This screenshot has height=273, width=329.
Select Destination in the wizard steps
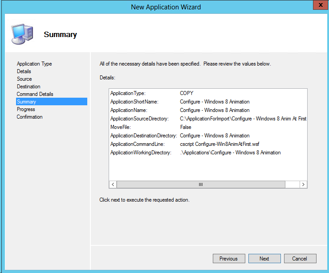tap(28, 87)
